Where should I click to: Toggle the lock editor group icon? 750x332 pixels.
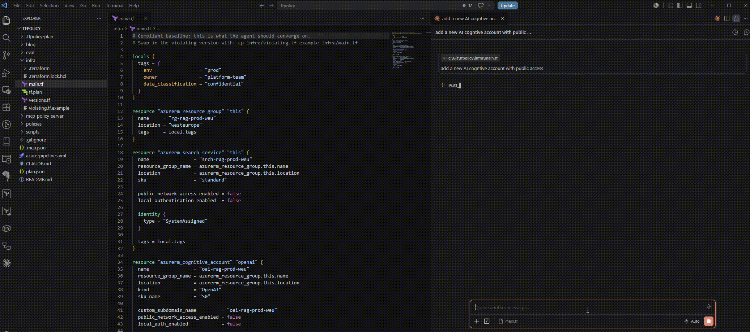coord(736,18)
